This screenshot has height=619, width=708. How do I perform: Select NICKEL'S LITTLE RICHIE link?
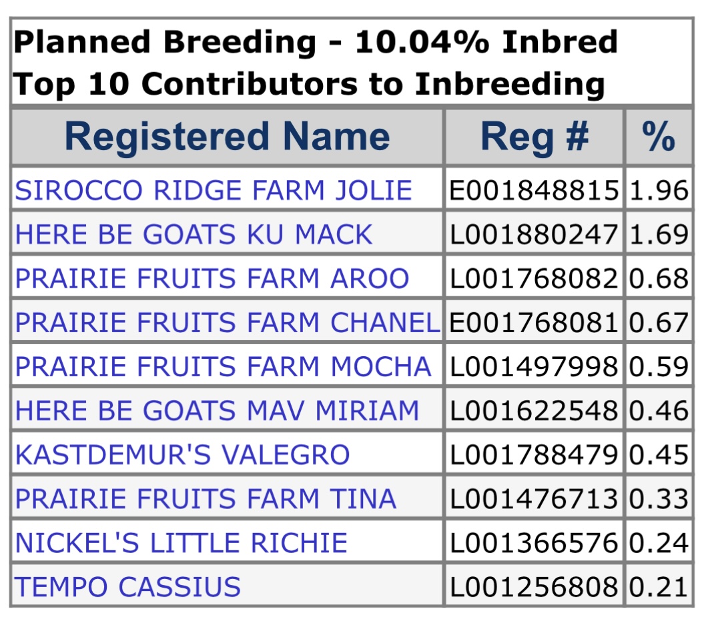tap(181, 543)
